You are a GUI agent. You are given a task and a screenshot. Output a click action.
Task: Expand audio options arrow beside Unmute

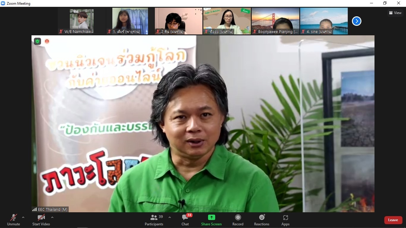tap(23, 217)
